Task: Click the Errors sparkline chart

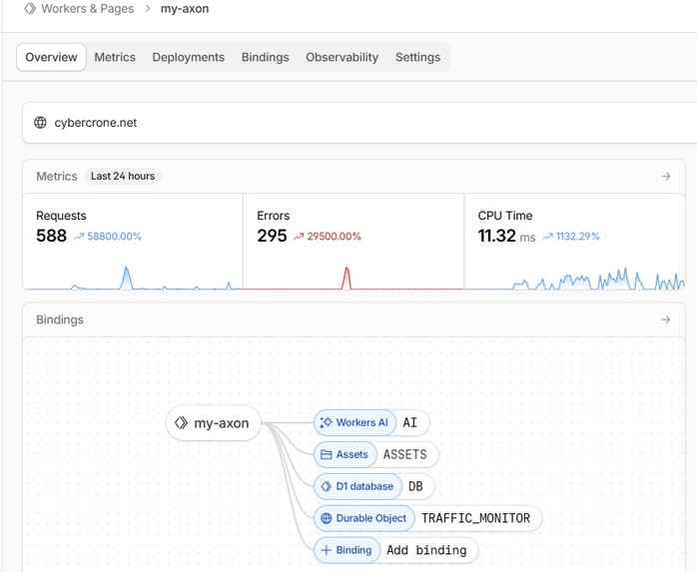Action: 353,278
